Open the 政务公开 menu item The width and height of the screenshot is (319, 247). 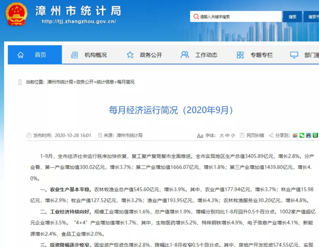click(x=150, y=55)
